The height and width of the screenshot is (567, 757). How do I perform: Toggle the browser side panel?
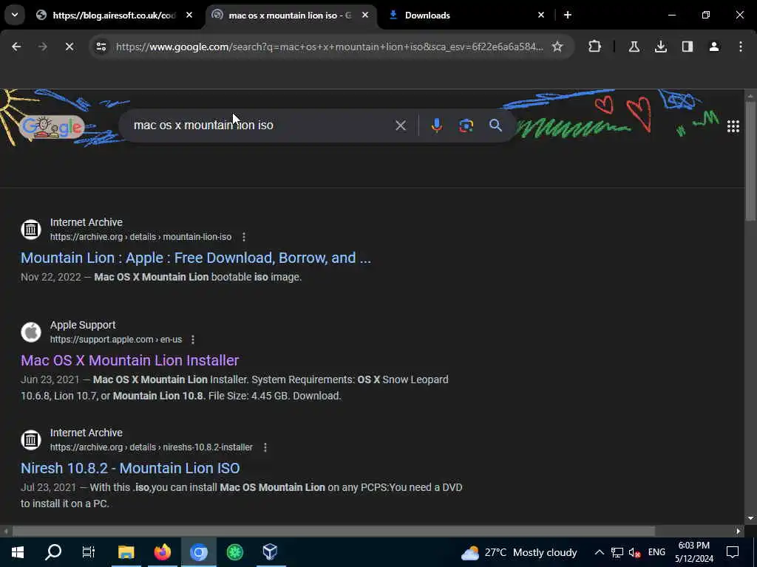pos(687,47)
